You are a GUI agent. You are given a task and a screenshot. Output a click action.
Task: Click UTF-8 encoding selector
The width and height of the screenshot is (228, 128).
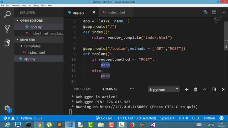(183, 118)
